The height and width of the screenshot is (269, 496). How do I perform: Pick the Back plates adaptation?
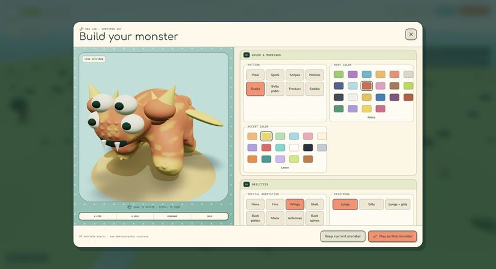(x=255, y=218)
